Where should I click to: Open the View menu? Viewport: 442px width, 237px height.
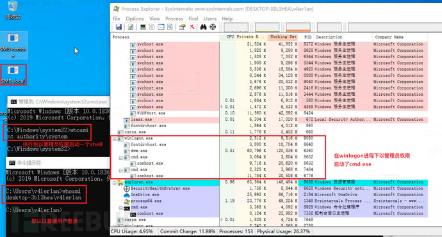tap(154, 19)
